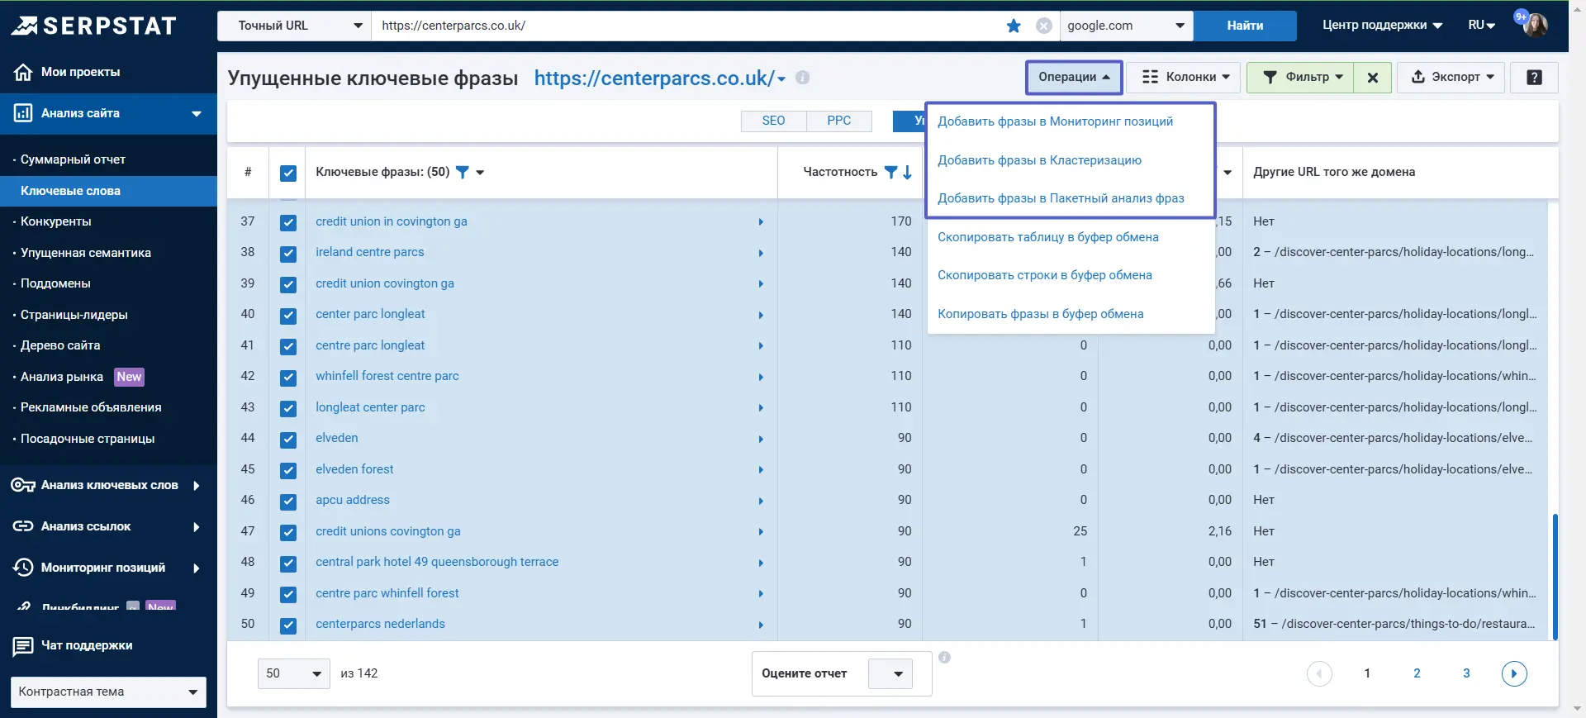Click sort arrow on Частотность column
Image resolution: width=1586 pixels, height=718 pixels.
(907, 172)
